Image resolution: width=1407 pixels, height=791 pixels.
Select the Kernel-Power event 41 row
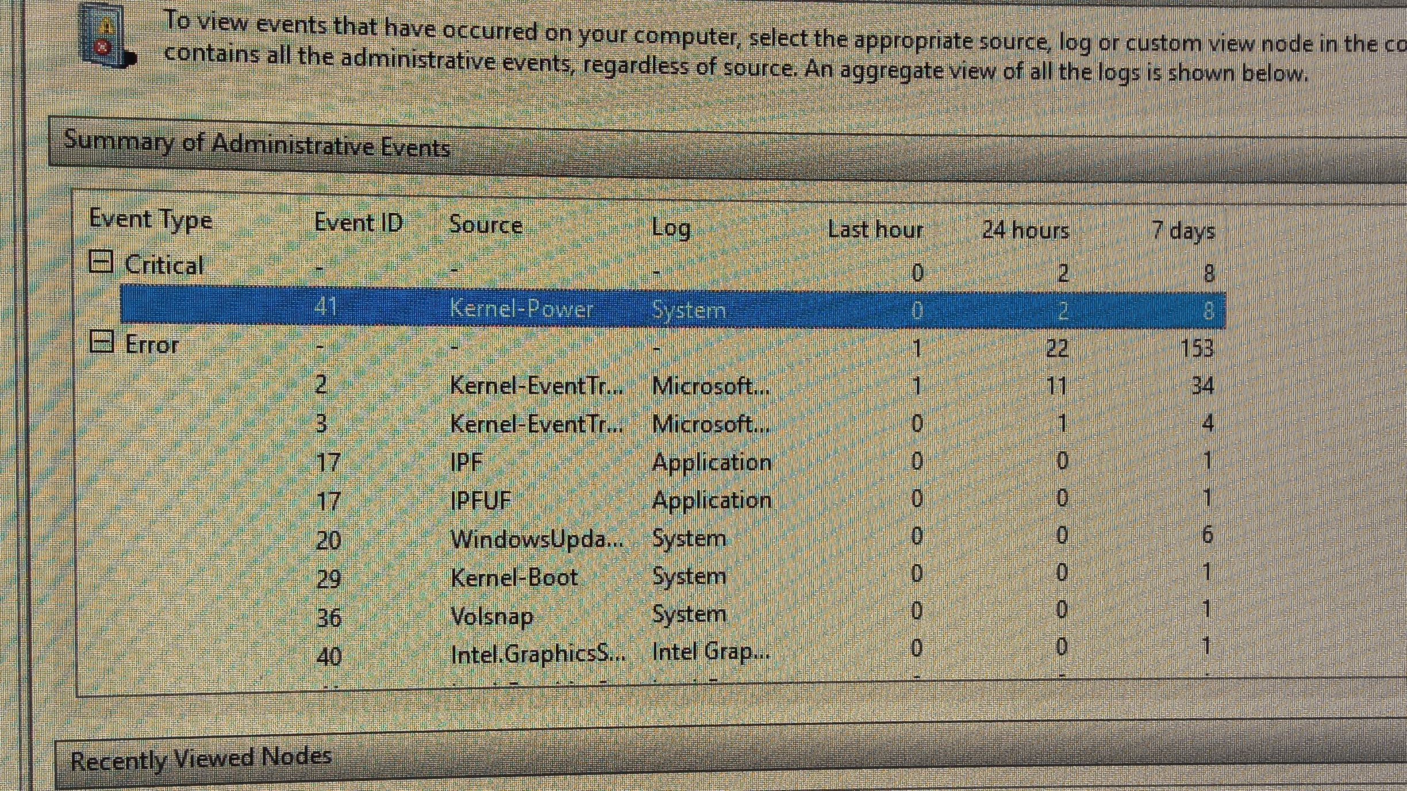pyautogui.click(x=521, y=309)
